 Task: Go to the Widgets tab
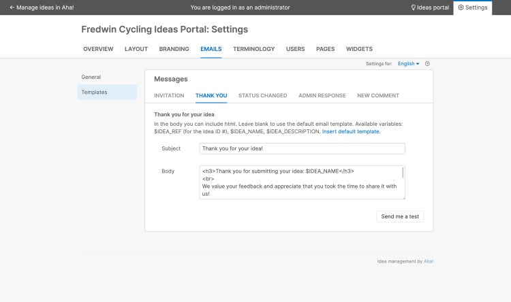click(x=359, y=49)
